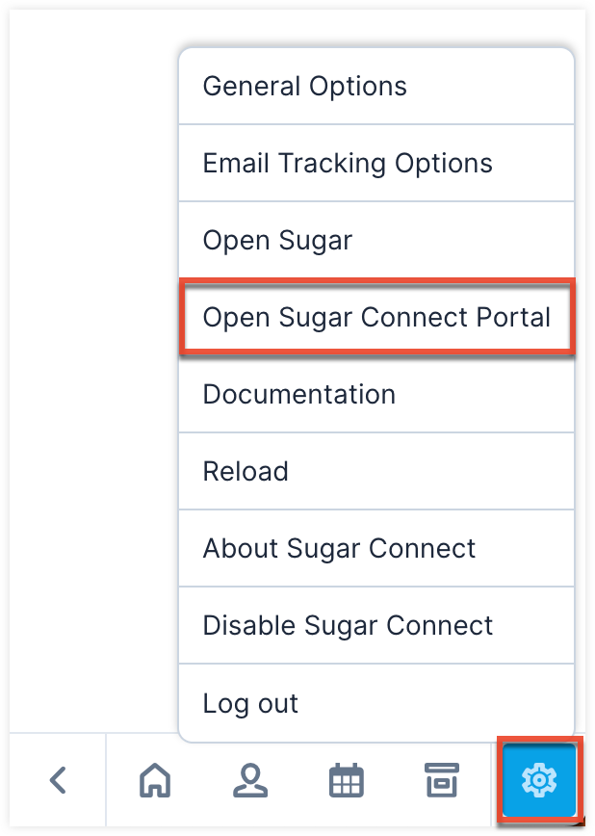View scheduled meetings via calendar icon
This screenshot has width=595, height=836.
coord(347,782)
